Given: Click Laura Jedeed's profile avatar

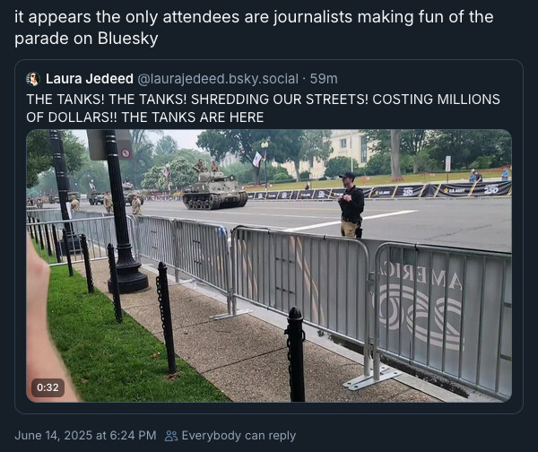Looking at the screenshot, I should click(x=33, y=79).
